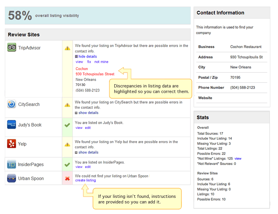
Task: Mark TripAdvisor listing as not mine
Action: [x=101, y=62]
